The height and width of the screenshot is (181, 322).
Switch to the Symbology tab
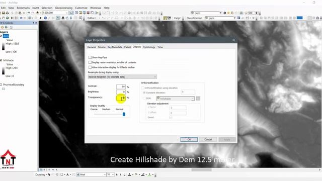click(x=149, y=47)
